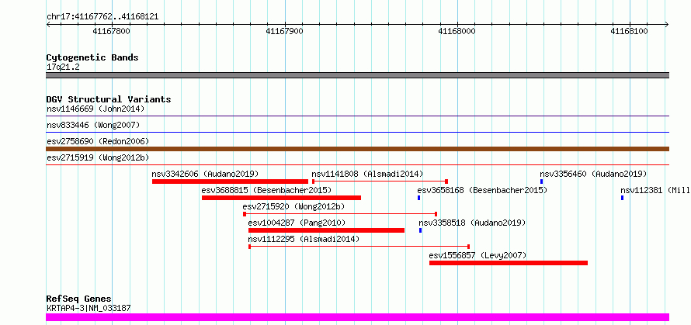
Task: Click the esv2715920 (Wong2012b) label text
Action: point(293,206)
